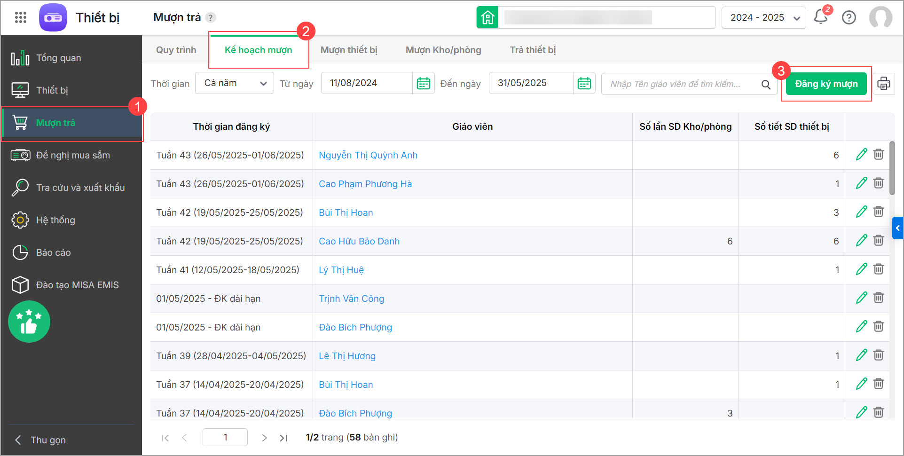Jump to first page arrow

pos(165,438)
